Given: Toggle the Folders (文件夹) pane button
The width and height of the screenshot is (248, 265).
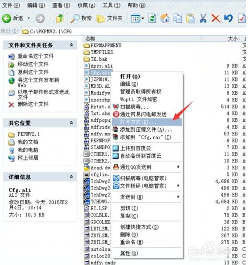Looking at the screenshot, I should [109, 18].
